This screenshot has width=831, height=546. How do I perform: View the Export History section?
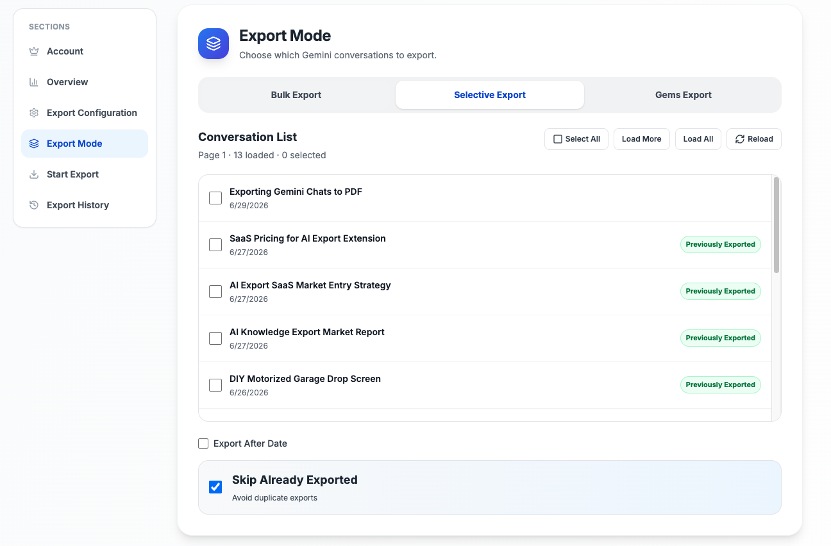tap(85, 205)
